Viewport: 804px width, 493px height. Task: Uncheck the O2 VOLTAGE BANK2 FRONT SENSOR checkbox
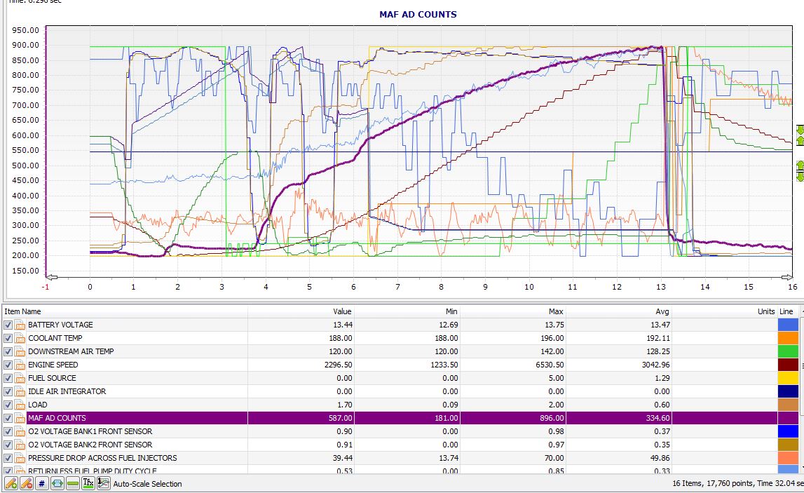point(8,445)
